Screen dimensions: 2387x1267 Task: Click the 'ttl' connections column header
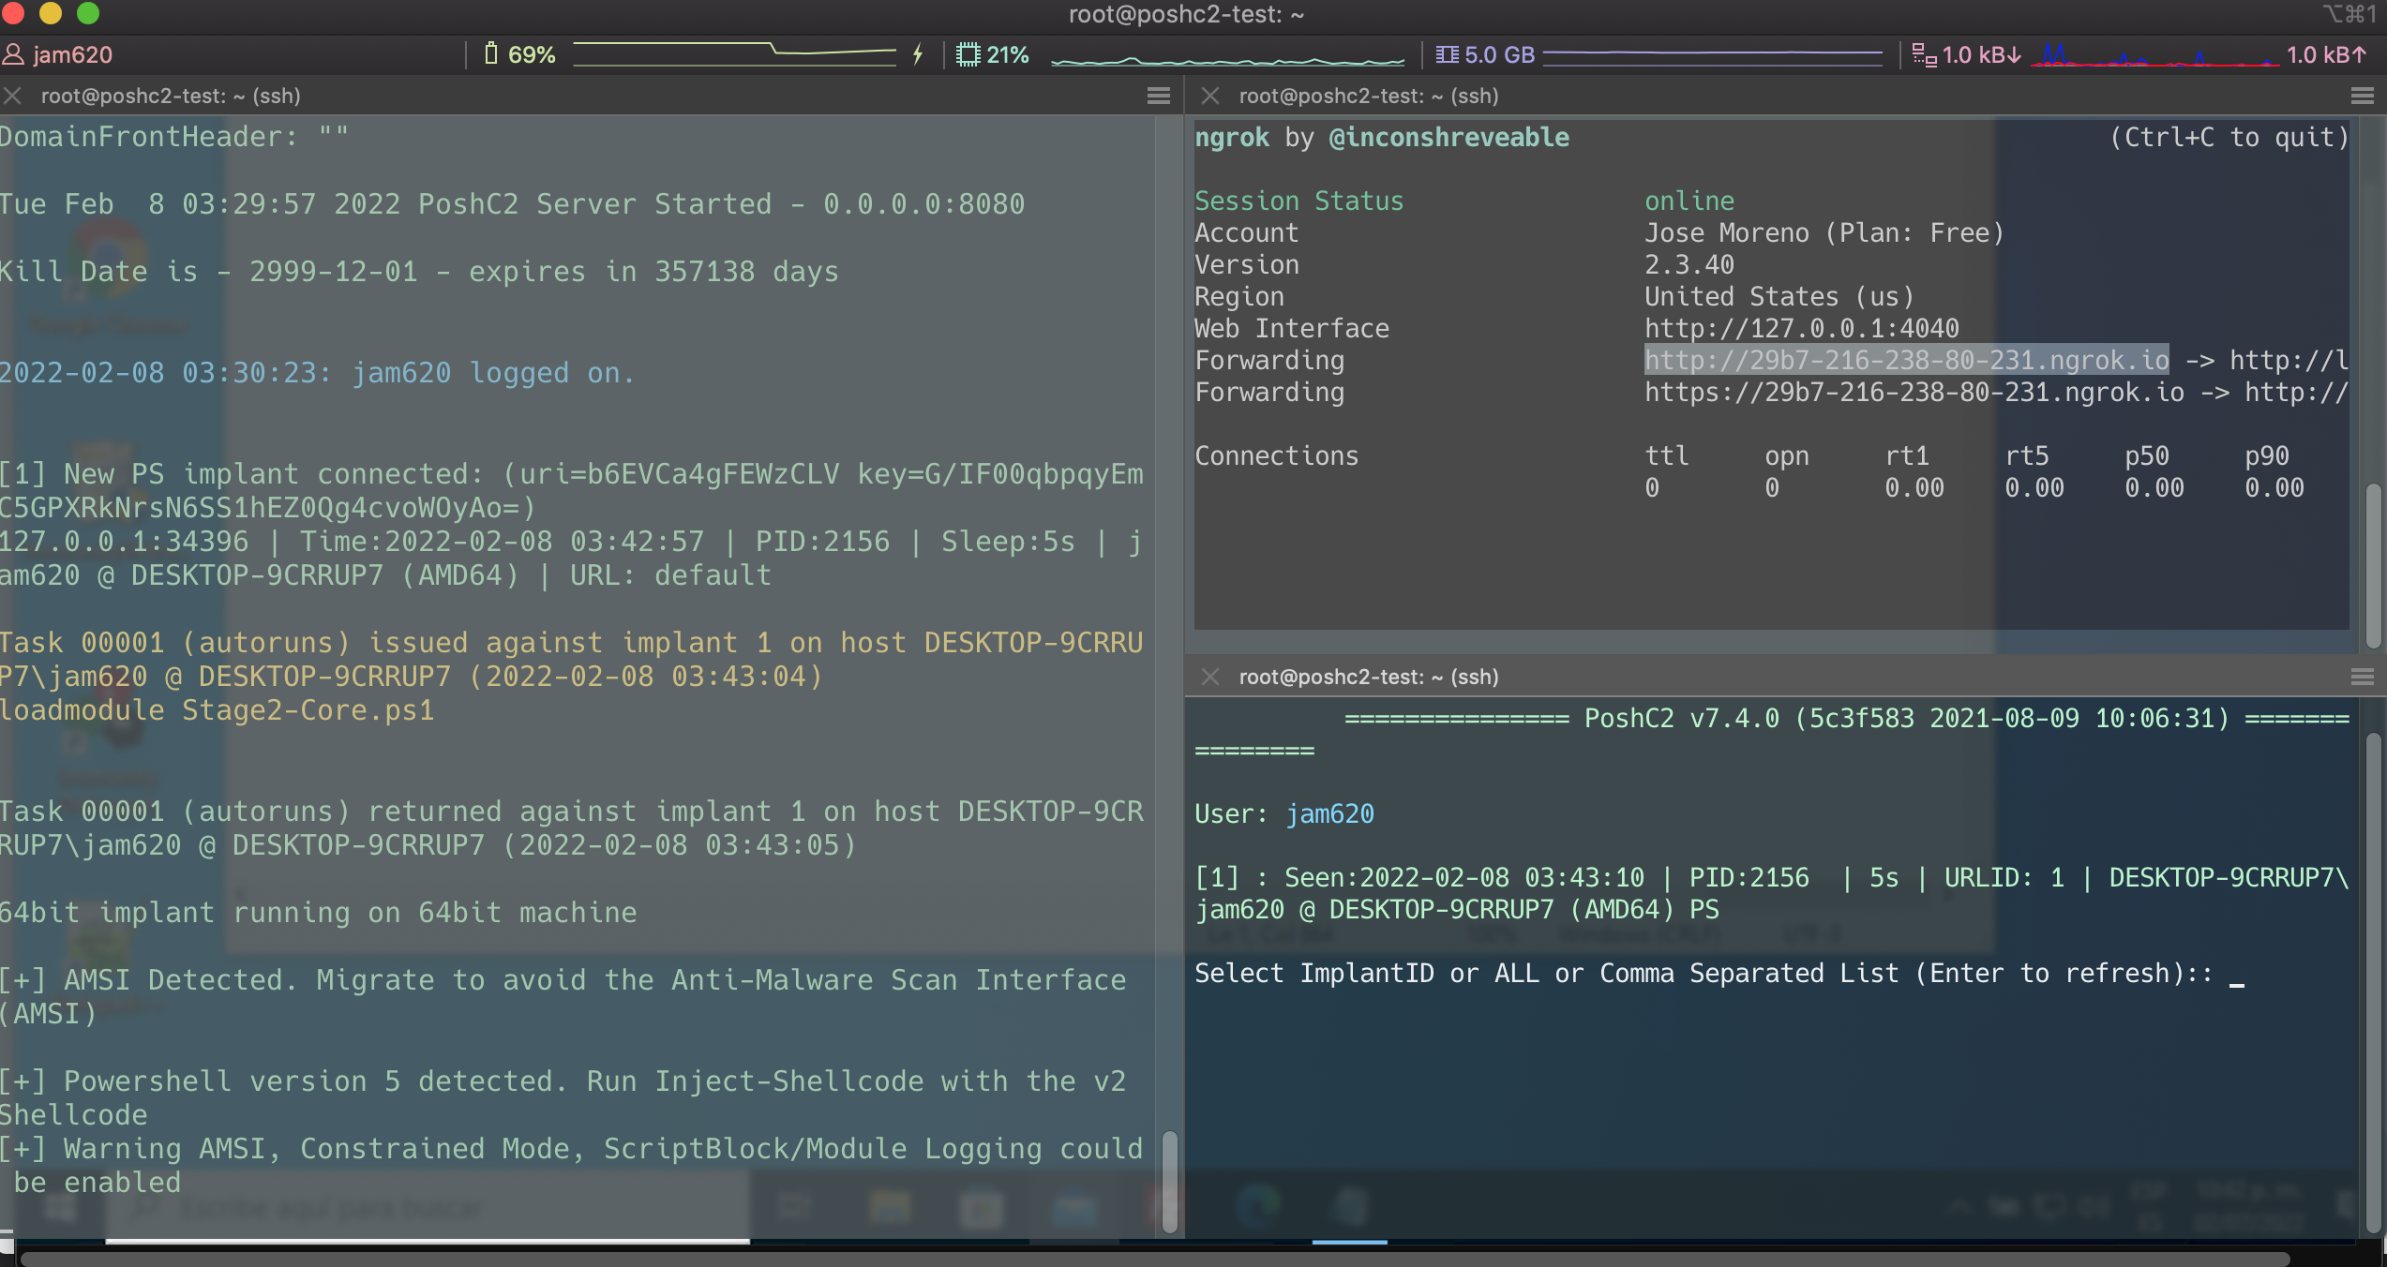pos(1667,455)
